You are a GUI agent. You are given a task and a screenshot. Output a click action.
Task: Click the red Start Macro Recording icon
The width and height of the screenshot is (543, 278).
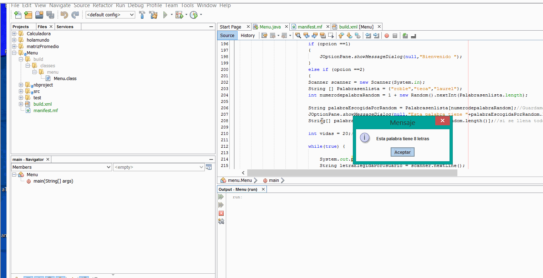(387, 36)
